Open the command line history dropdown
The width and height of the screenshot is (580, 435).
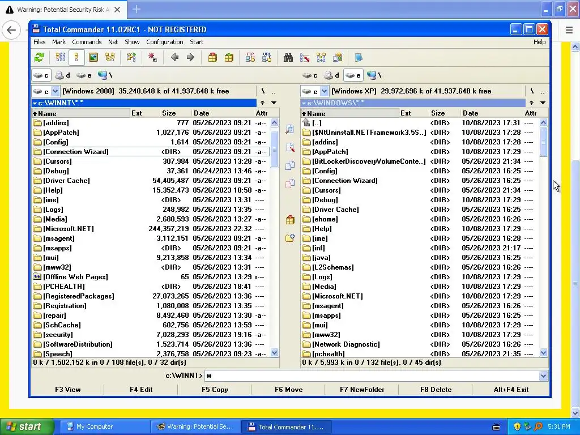(x=543, y=376)
